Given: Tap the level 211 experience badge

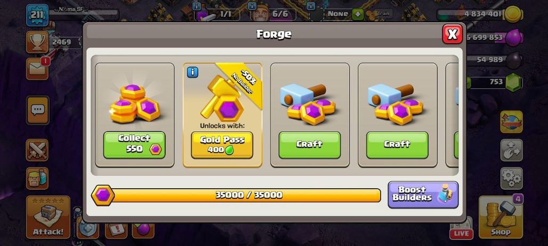Looking at the screenshot, I should (x=37, y=15).
